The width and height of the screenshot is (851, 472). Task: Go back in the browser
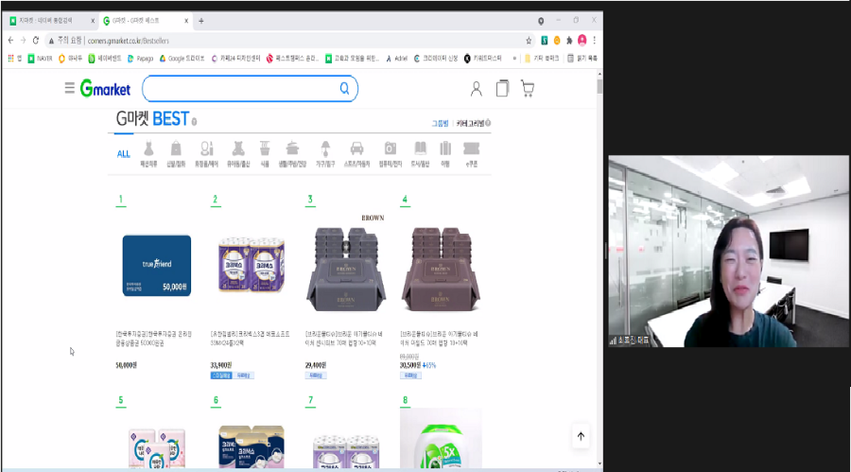[10, 40]
